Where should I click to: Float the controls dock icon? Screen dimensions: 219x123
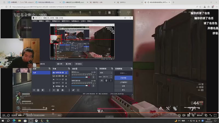pyautogui.click(x=132, y=69)
